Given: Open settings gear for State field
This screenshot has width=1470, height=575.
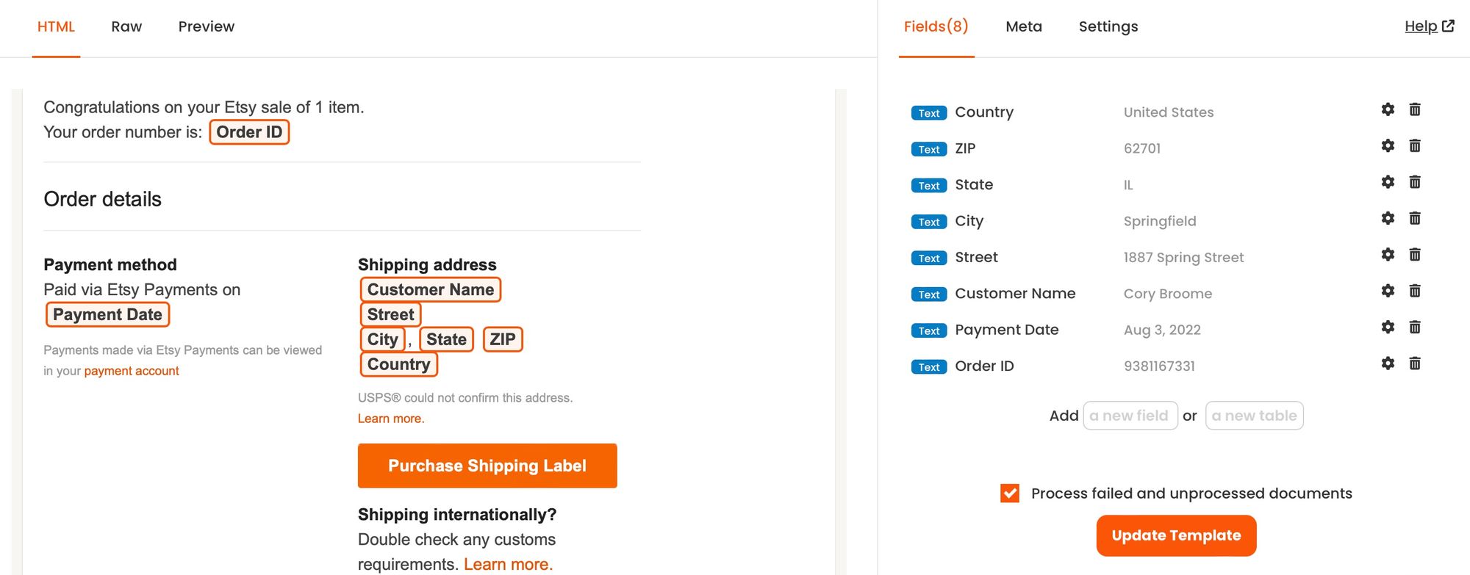Looking at the screenshot, I should click(1388, 182).
